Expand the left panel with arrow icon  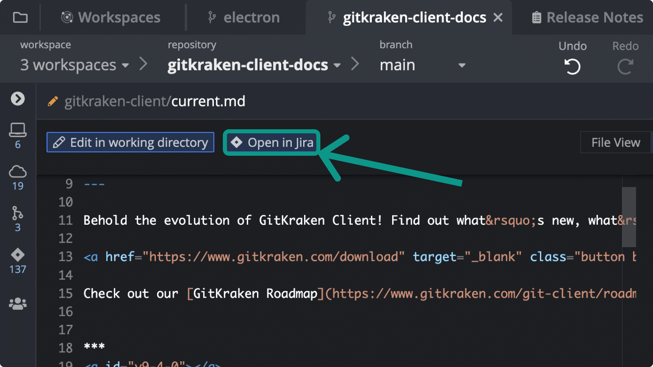(18, 99)
